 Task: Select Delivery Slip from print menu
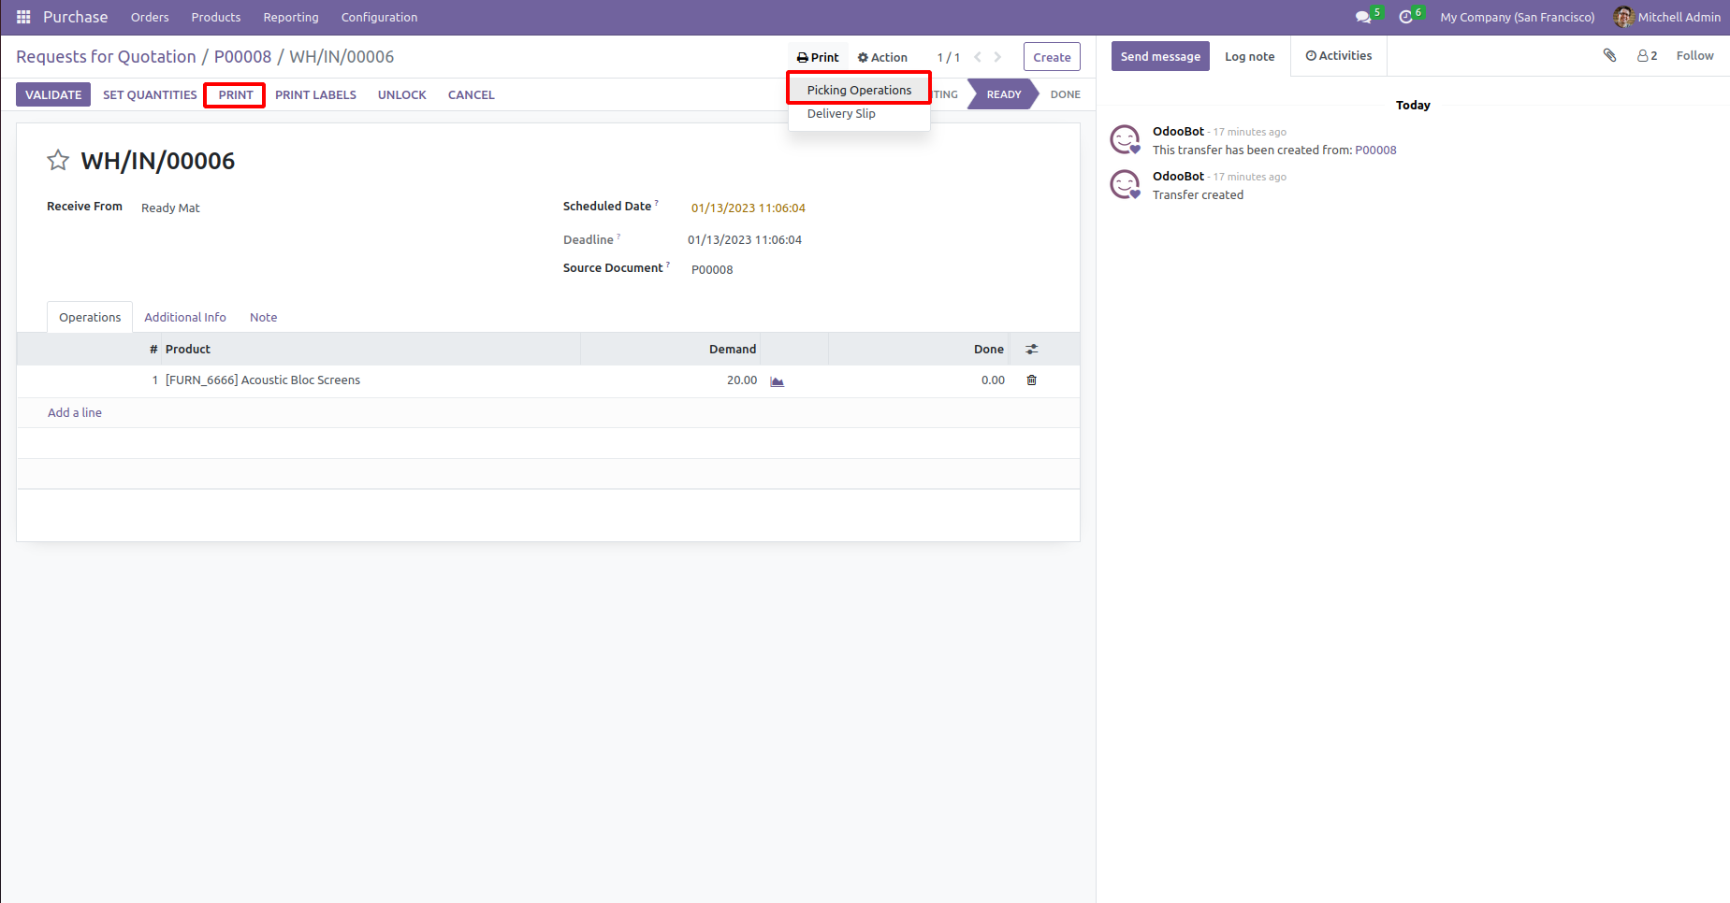tap(841, 113)
